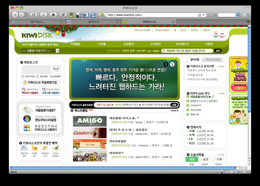
Task: Click the vertical page scrollbar
Action: click(x=249, y=70)
